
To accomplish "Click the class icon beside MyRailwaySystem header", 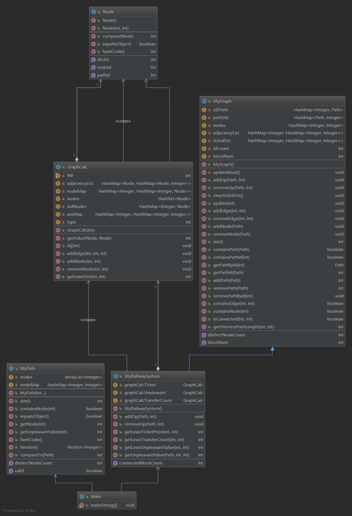I will (115, 376).
